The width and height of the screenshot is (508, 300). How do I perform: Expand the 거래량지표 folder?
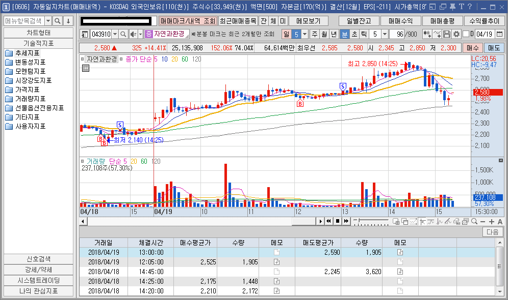[x=26, y=99]
